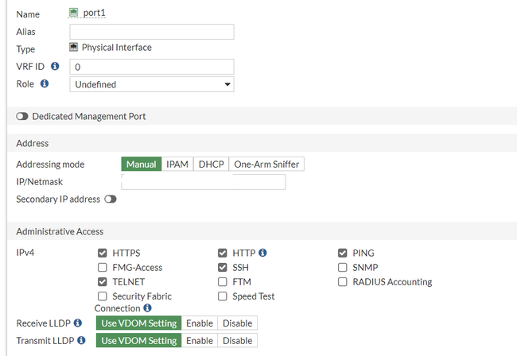Click the Transmit LLDP info icon
Screen dimensions: 517x356
(81, 341)
